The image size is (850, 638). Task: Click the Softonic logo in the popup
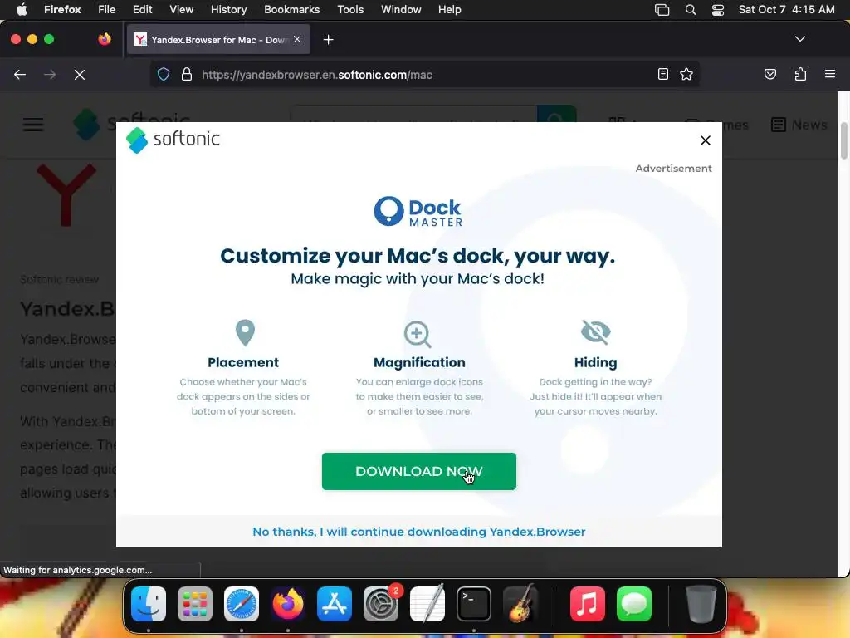pyautogui.click(x=173, y=140)
